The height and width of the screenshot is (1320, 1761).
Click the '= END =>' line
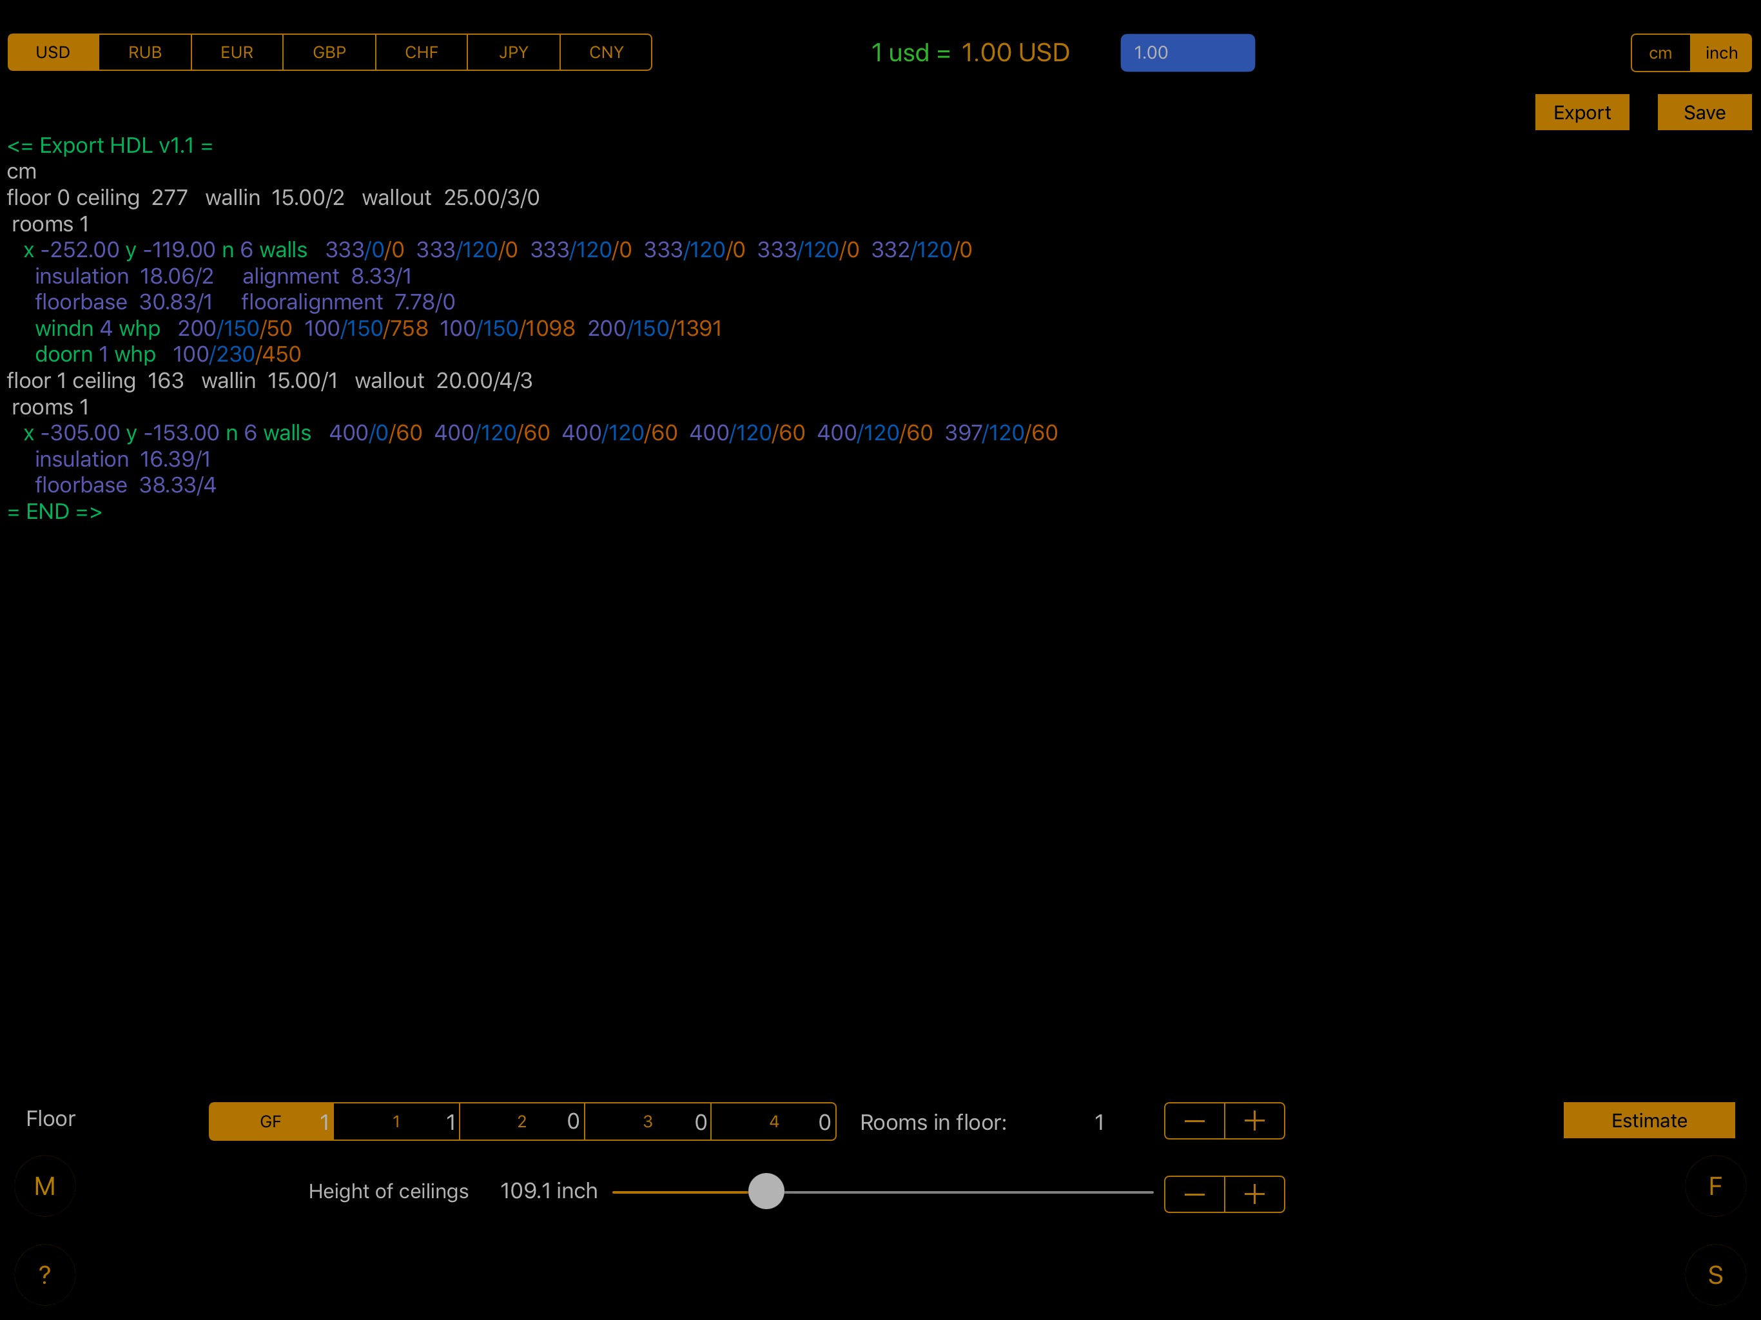(x=55, y=512)
